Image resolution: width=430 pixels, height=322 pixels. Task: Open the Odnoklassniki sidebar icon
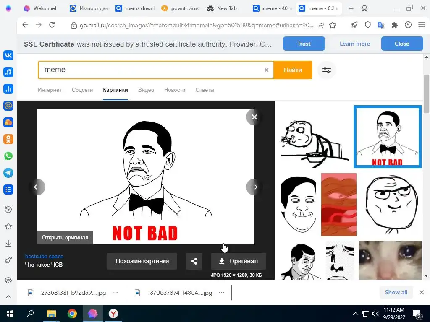(8, 139)
